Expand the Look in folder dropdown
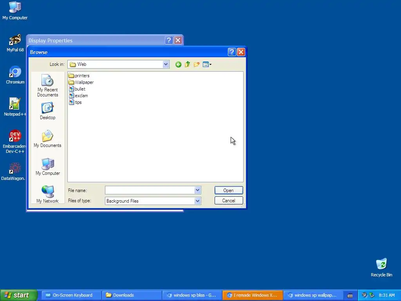This screenshot has height=301, width=401. tap(166, 64)
